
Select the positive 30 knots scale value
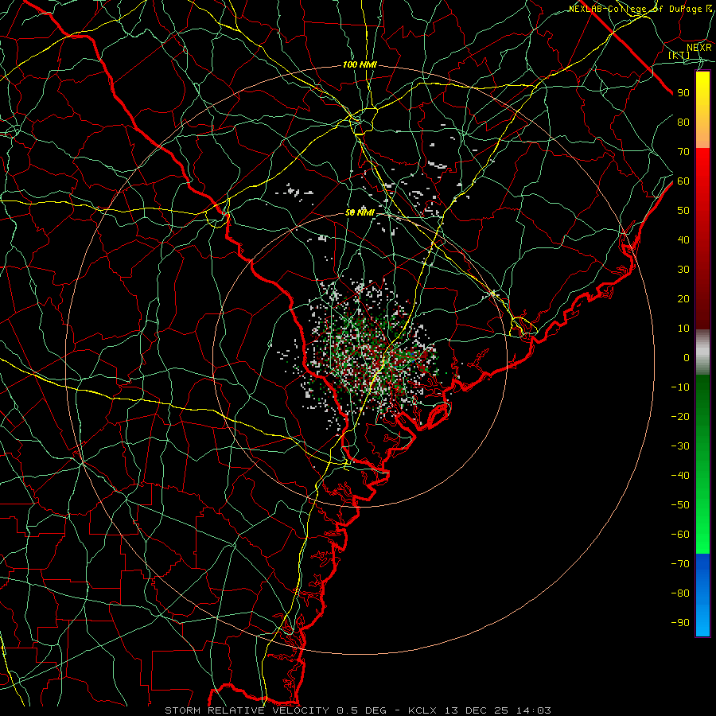[683, 270]
